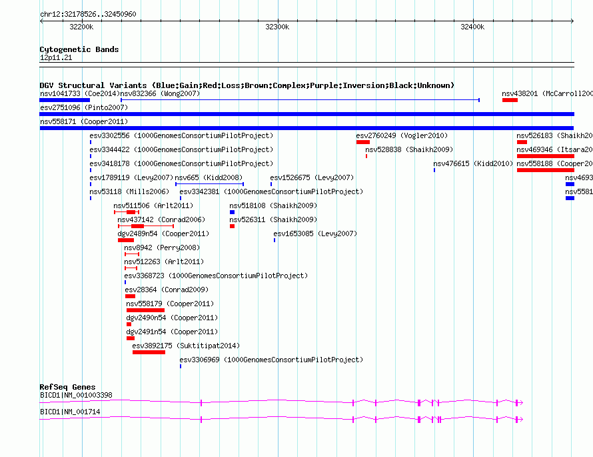
Task: Click the blue nsv665 span line
Action: 209,184
